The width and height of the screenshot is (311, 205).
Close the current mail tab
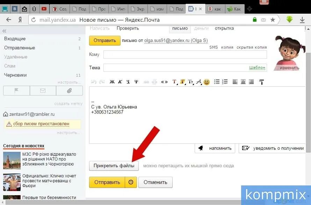[x=200, y=9]
